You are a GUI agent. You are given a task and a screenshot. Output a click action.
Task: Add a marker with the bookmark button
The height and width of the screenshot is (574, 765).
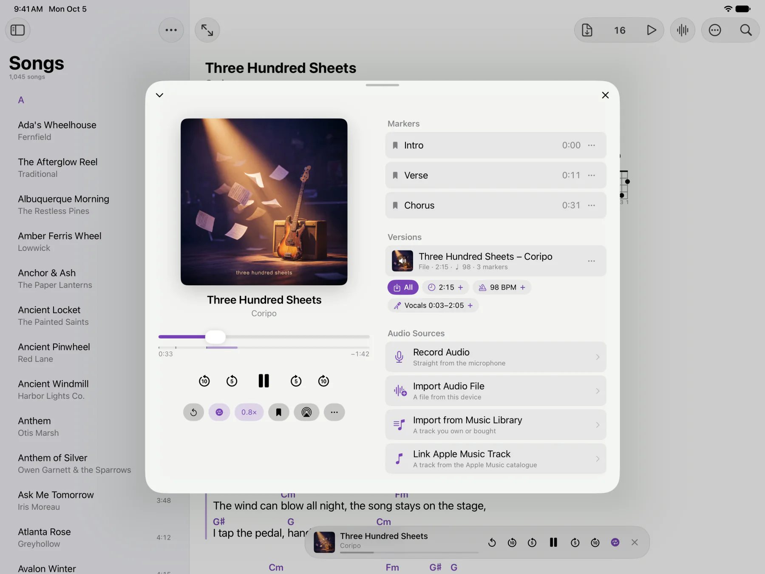[x=279, y=412]
